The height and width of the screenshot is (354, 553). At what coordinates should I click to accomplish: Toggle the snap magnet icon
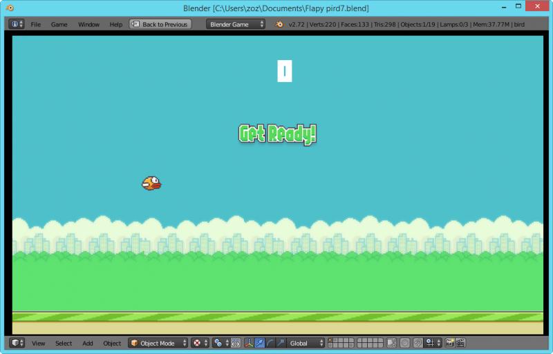point(418,343)
